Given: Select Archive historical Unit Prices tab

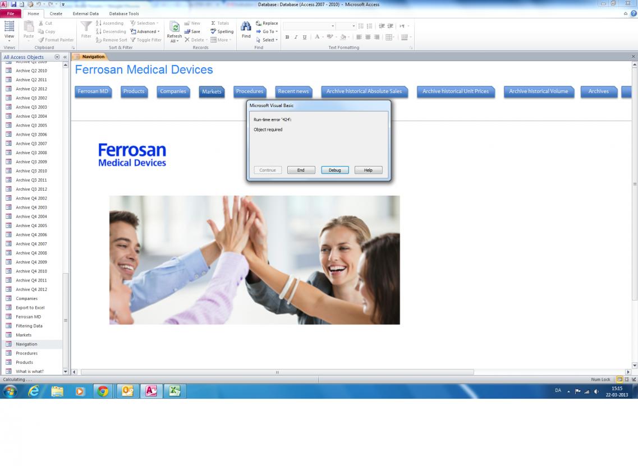Looking at the screenshot, I should [456, 91].
